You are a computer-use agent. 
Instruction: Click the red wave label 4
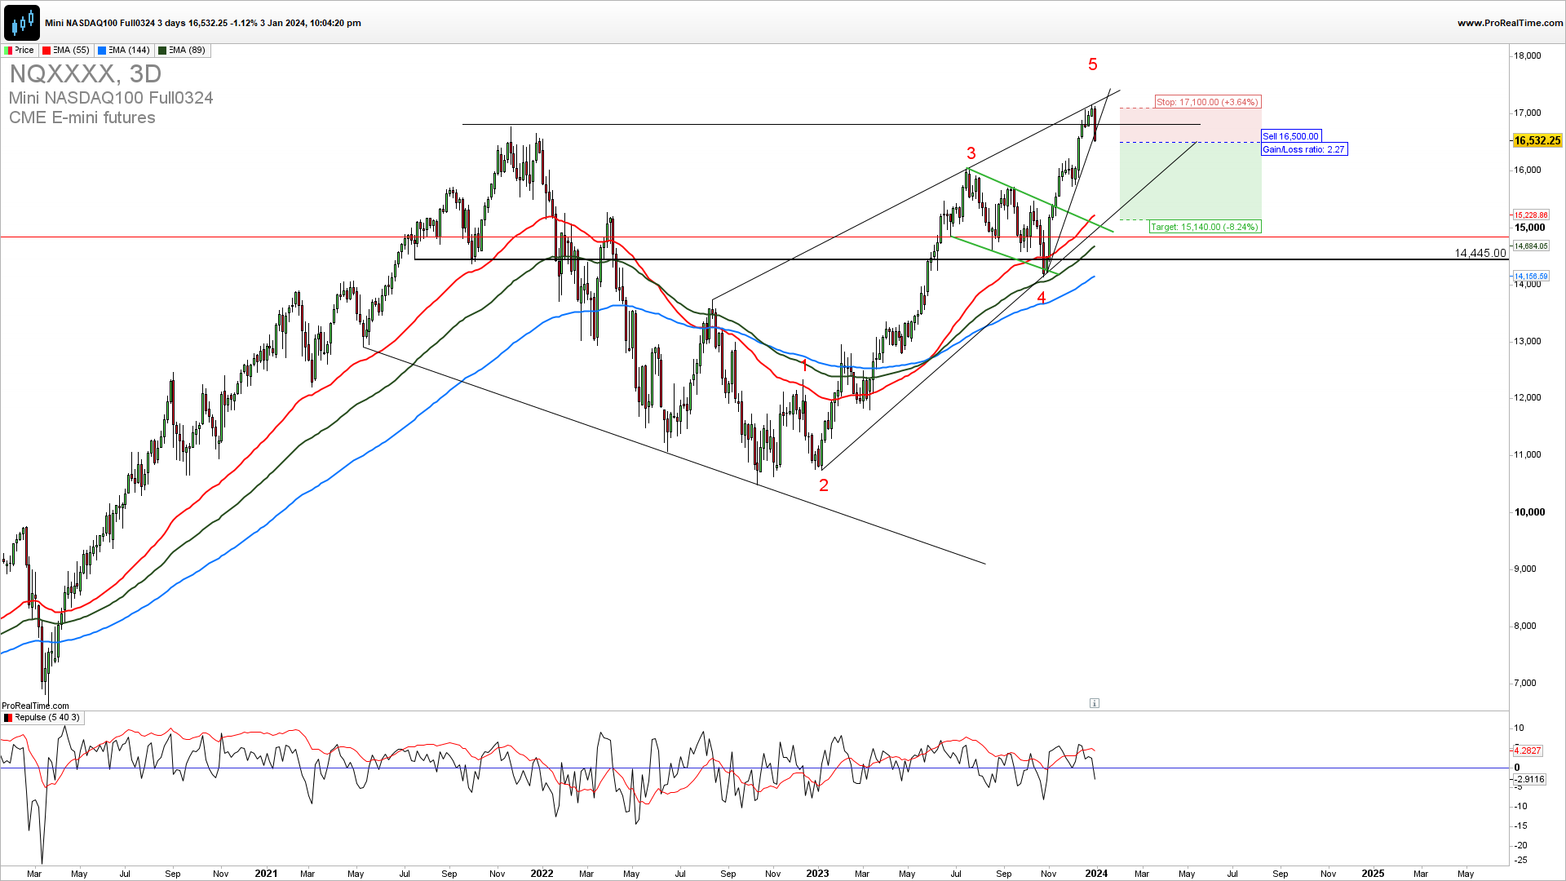click(x=1042, y=298)
